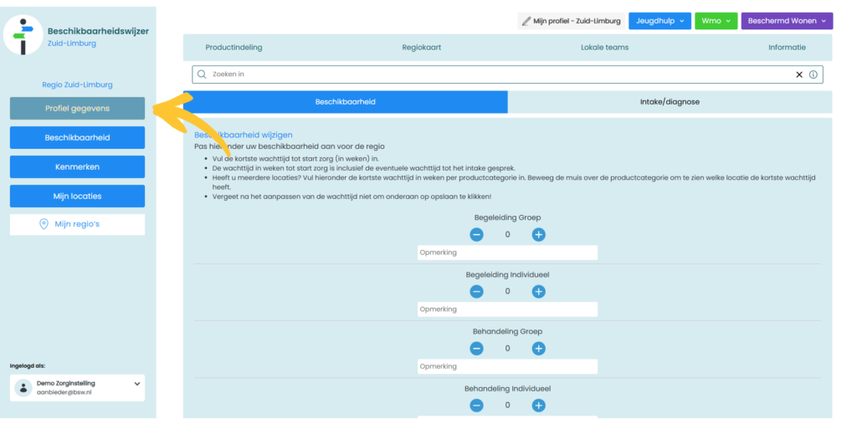Click the search magnifier icon
The width and height of the screenshot is (857, 424).
click(x=201, y=74)
